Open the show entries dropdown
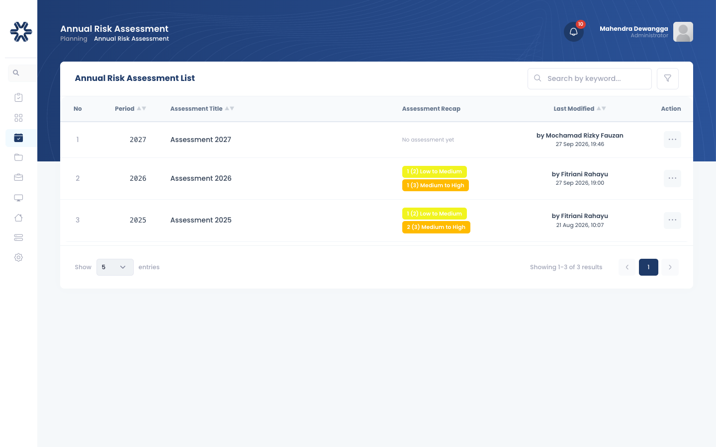The image size is (716, 447). [x=115, y=267]
